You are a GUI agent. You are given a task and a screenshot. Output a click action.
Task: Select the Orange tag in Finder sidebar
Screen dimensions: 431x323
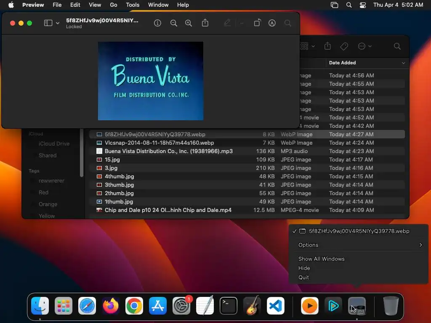tap(48, 204)
